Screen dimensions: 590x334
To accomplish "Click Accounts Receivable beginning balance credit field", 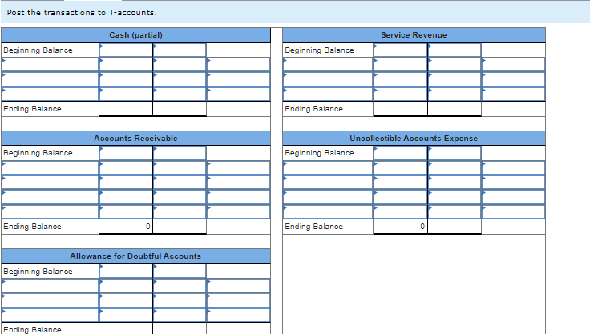I will click(x=180, y=153).
